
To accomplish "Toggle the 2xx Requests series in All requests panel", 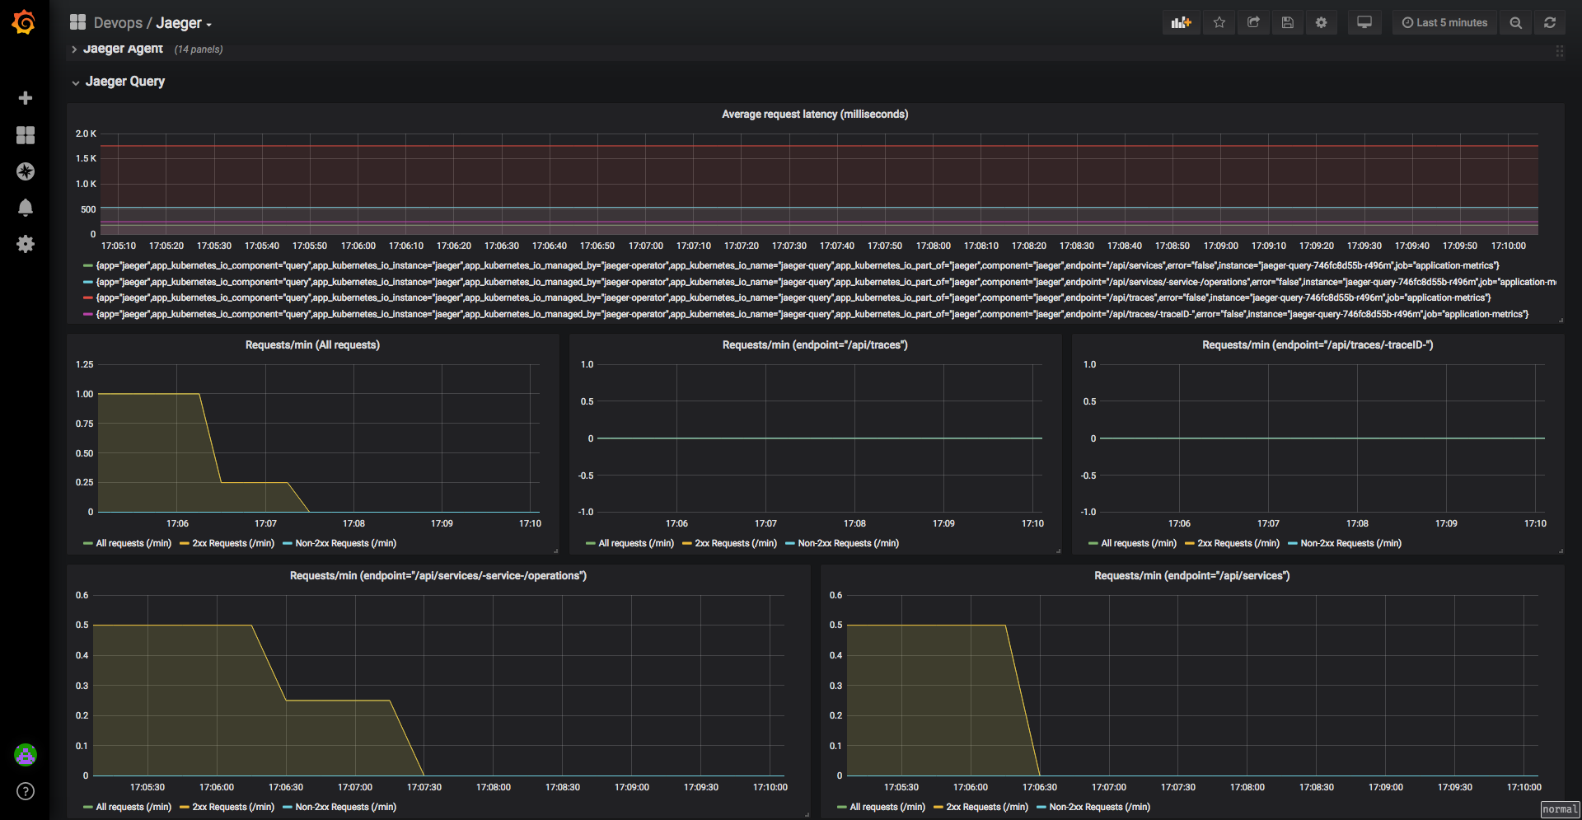I will pos(232,544).
